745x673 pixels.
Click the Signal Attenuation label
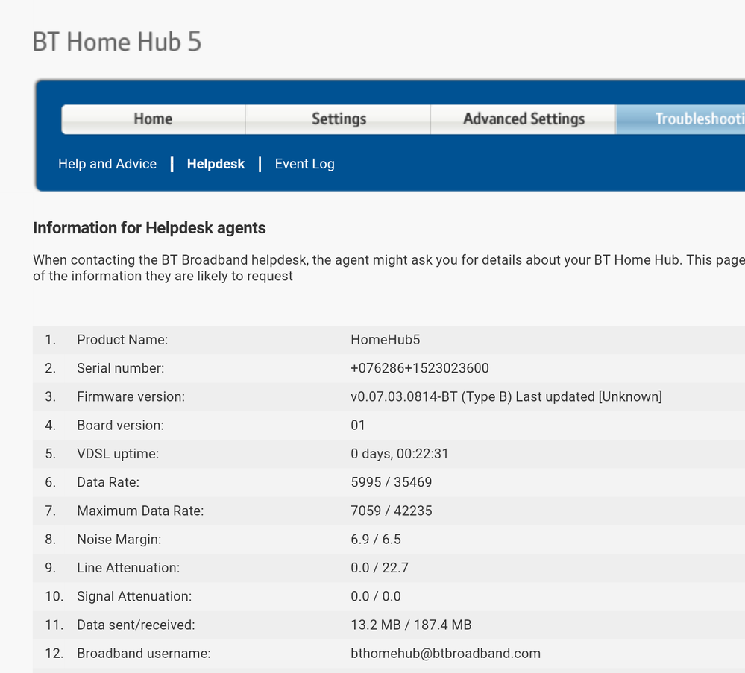click(134, 596)
